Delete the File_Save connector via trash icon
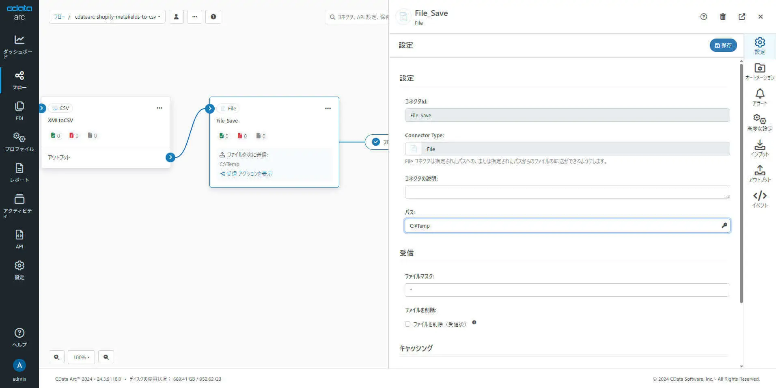The height and width of the screenshot is (388, 776). (x=722, y=17)
